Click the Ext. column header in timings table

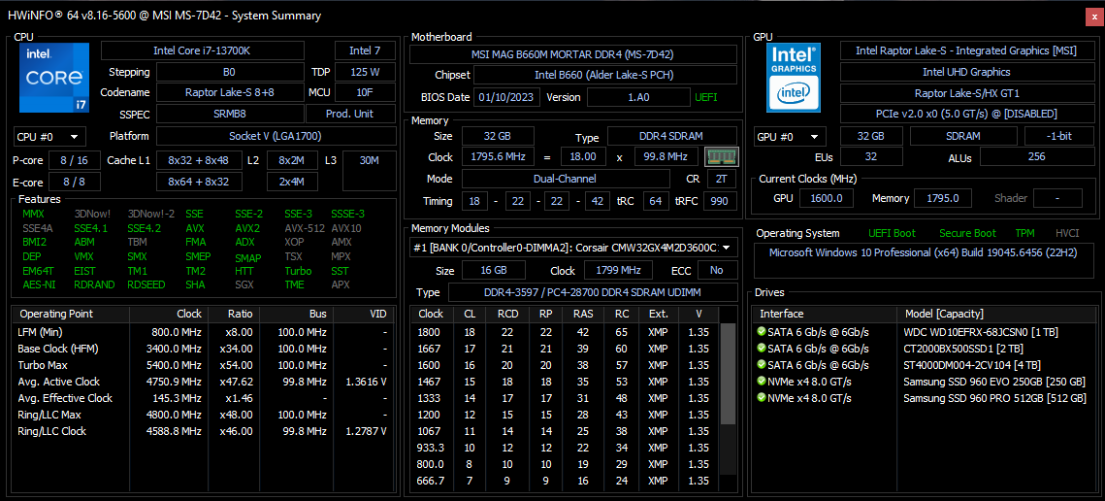click(658, 314)
